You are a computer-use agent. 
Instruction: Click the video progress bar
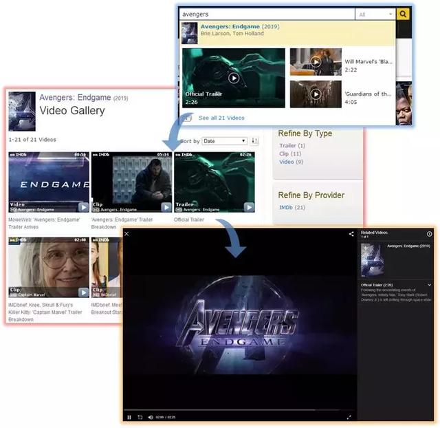click(241, 411)
